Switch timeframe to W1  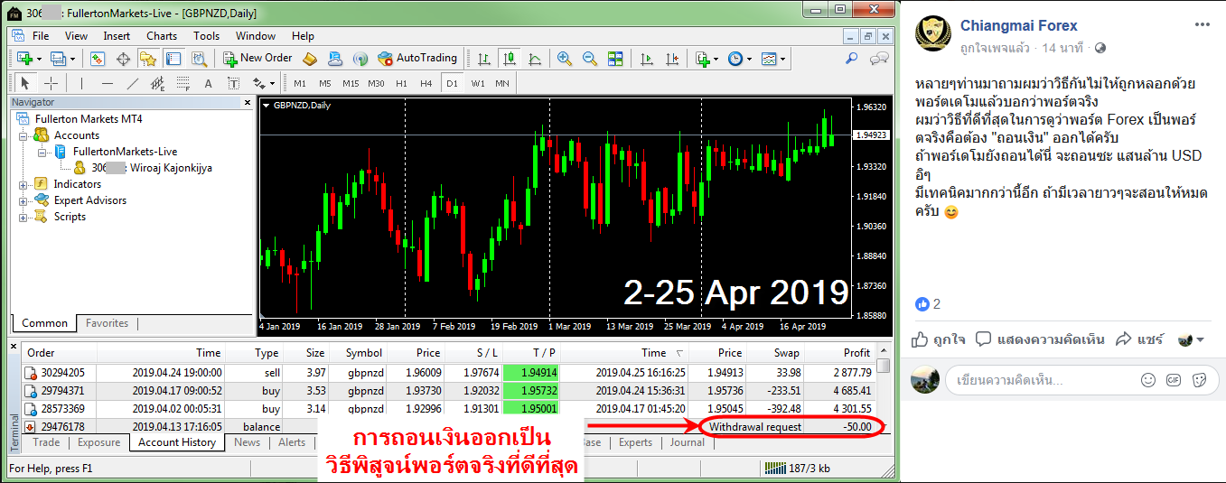(x=478, y=83)
